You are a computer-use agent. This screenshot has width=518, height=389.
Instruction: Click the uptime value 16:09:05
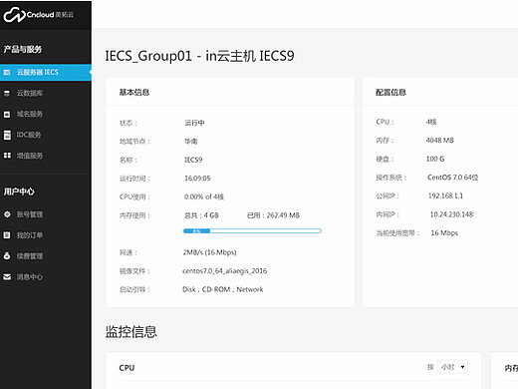[x=197, y=179]
